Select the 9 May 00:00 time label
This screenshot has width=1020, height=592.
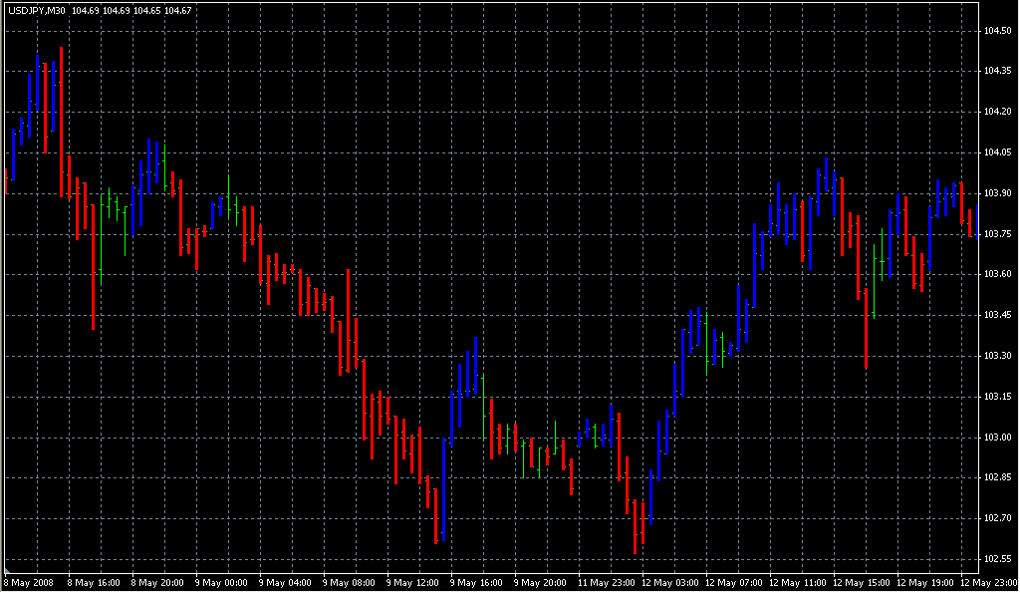pos(221,583)
